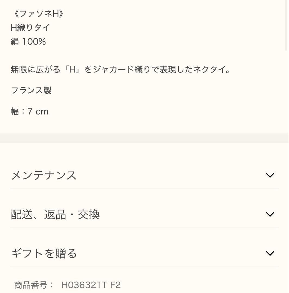The width and height of the screenshot is (289, 293).
Task: Expand the メンテナンス section chevron
Action: click(x=270, y=175)
